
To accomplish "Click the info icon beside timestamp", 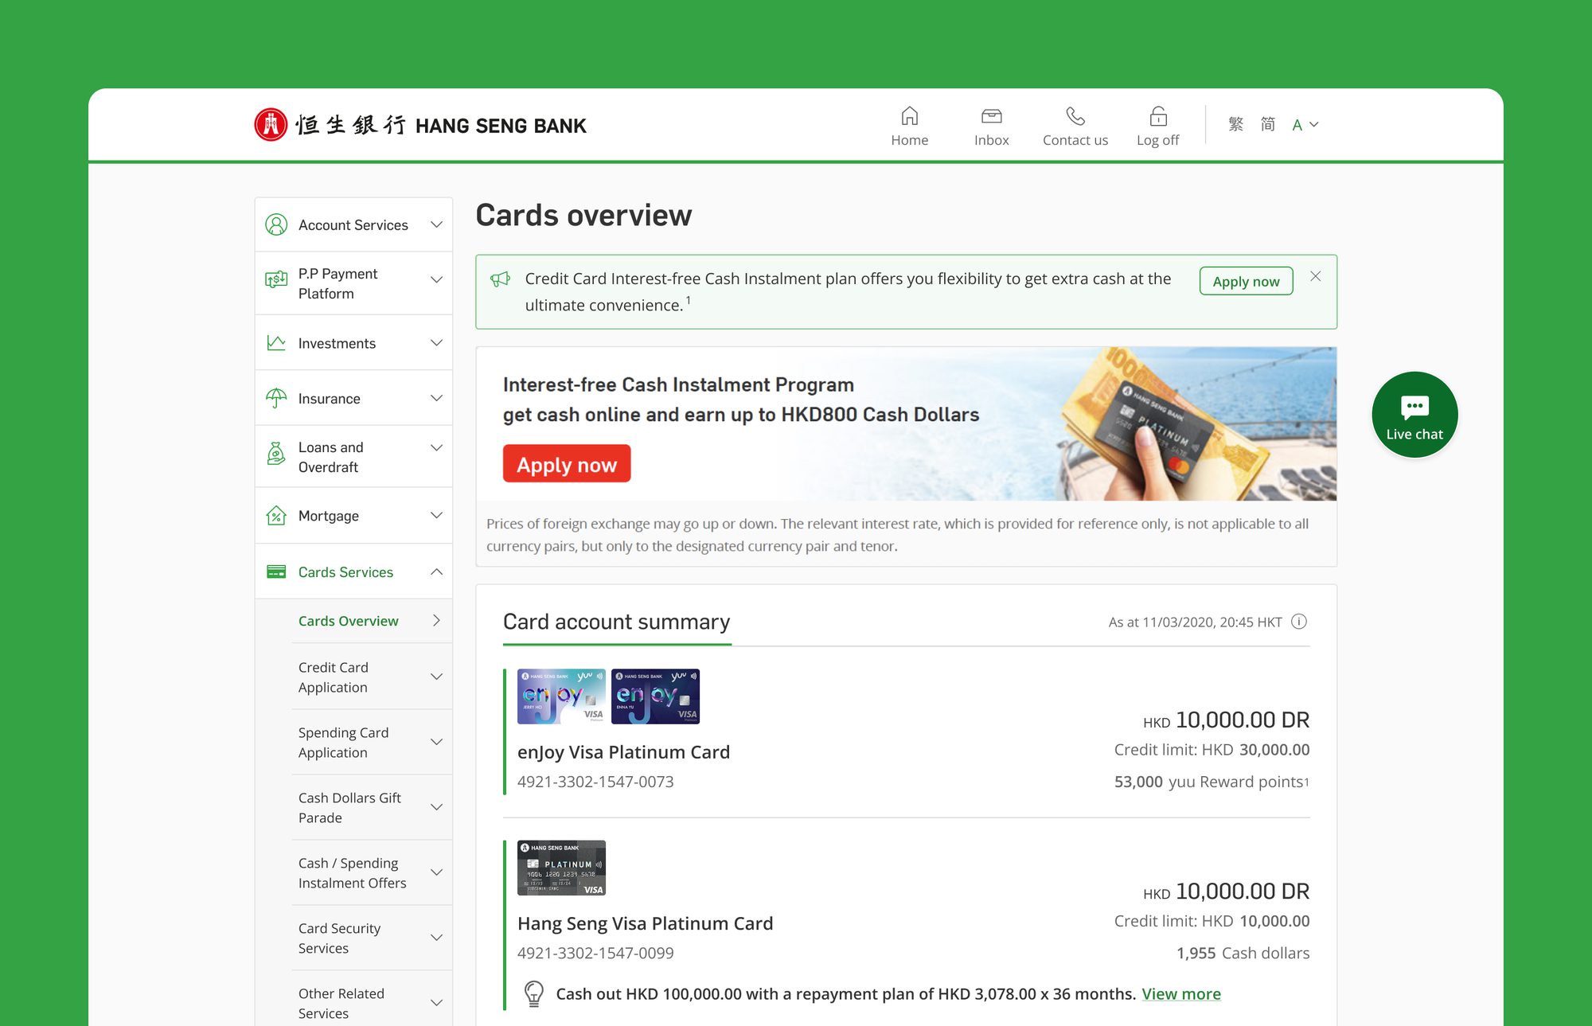I will pos(1299,622).
